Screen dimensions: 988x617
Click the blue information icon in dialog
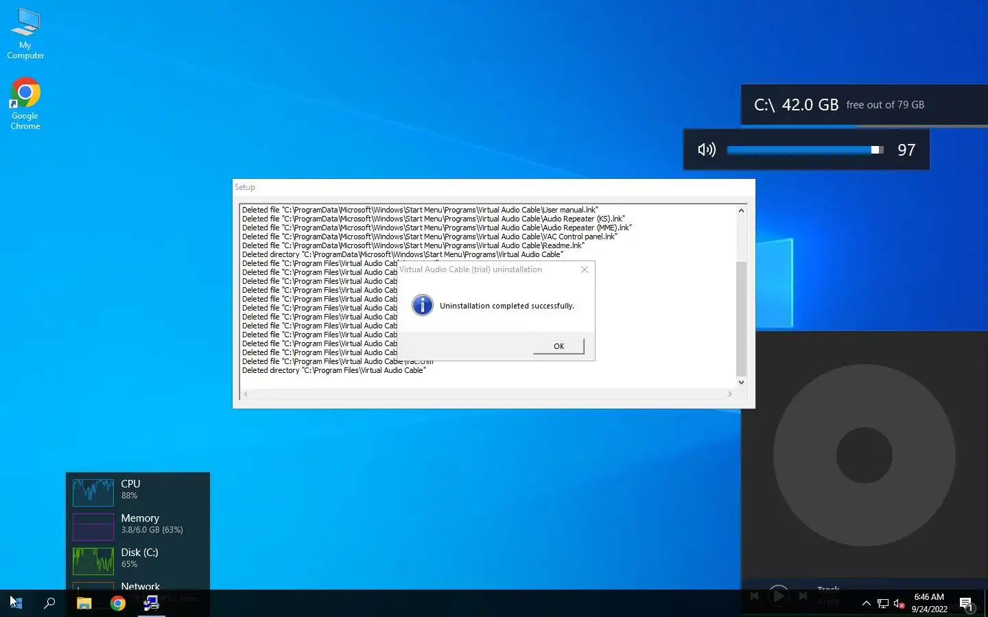tap(423, 305)
